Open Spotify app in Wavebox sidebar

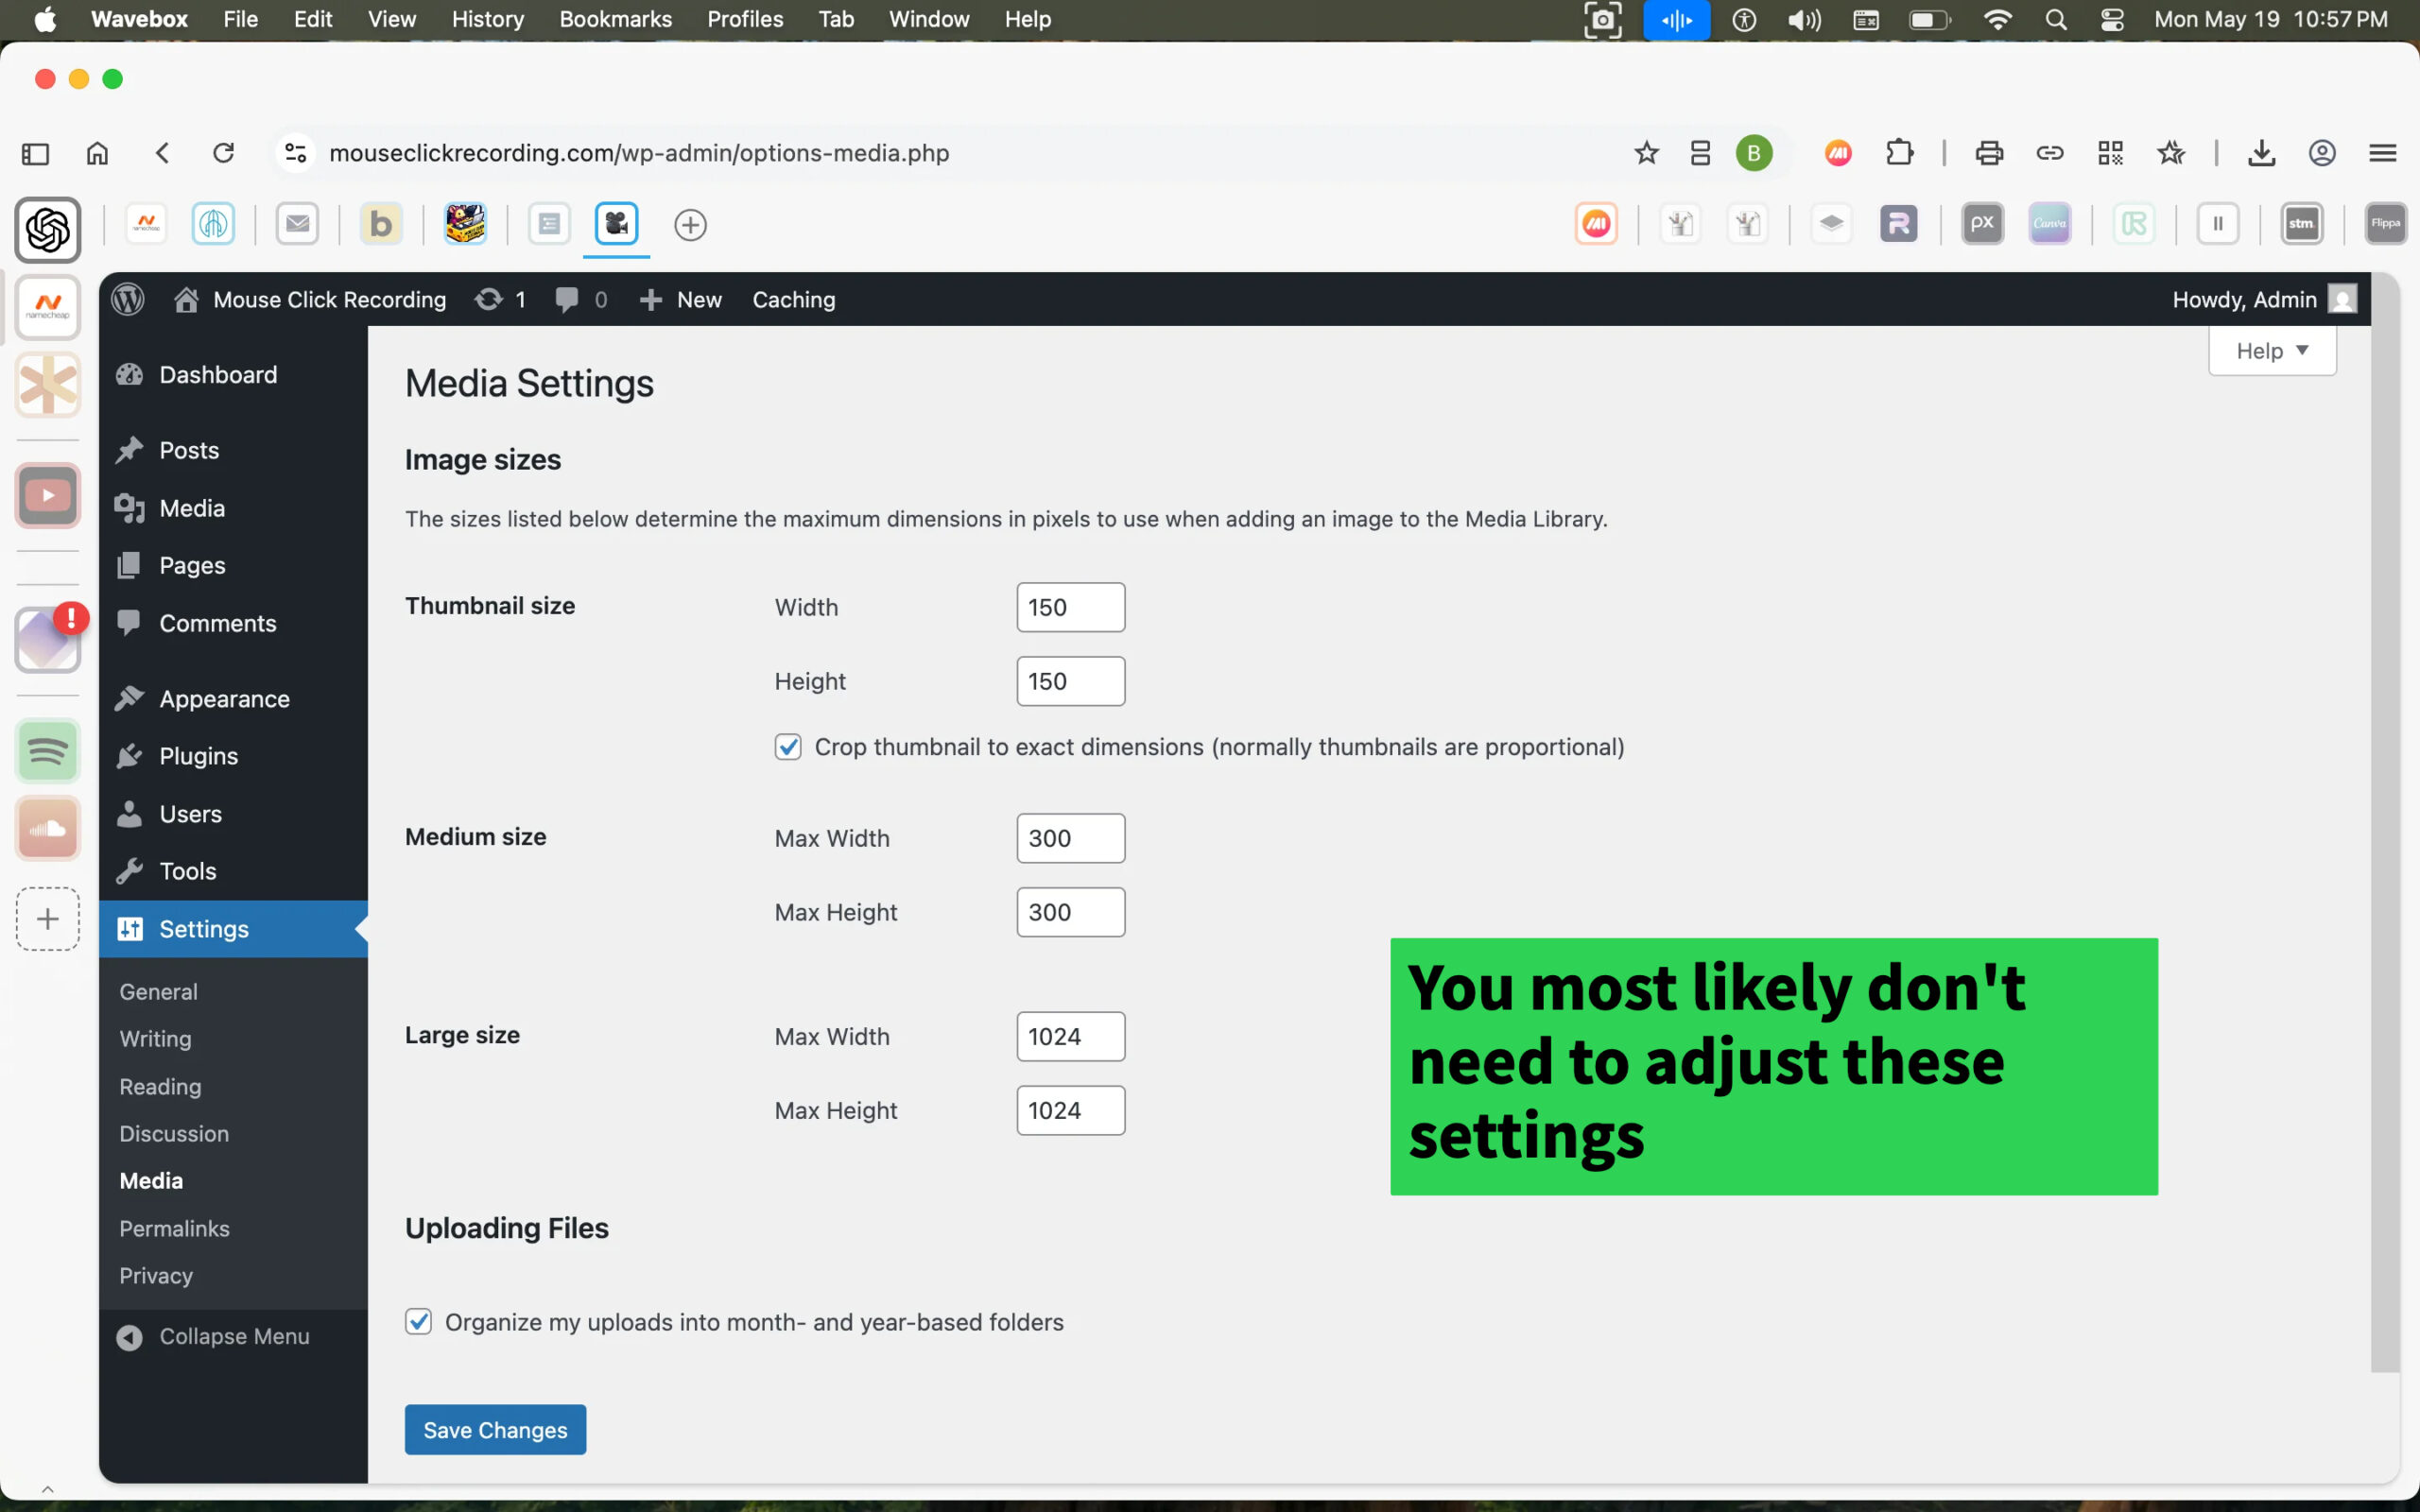click(47, 751)
